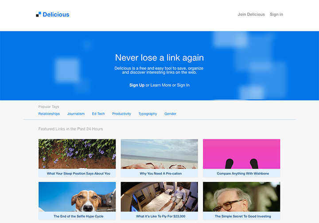Image resolution: width=319 pixels, height=223 pixels.
Task: Select the Gender tag
Action: click(x=170, y=114)
